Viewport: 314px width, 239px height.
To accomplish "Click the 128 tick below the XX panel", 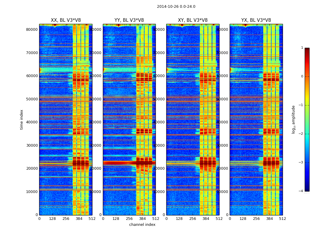I will [x=52, y=219].
